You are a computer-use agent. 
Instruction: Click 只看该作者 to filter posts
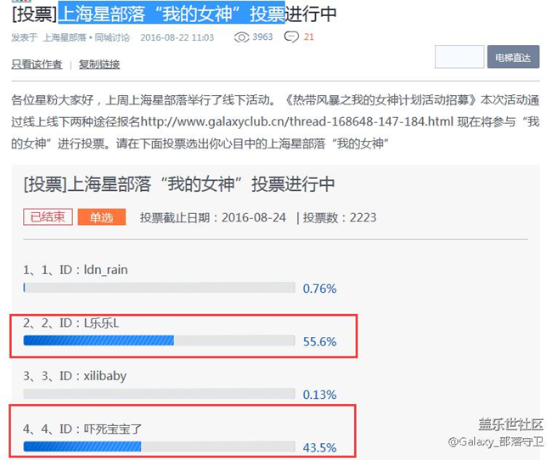(37, 65)
